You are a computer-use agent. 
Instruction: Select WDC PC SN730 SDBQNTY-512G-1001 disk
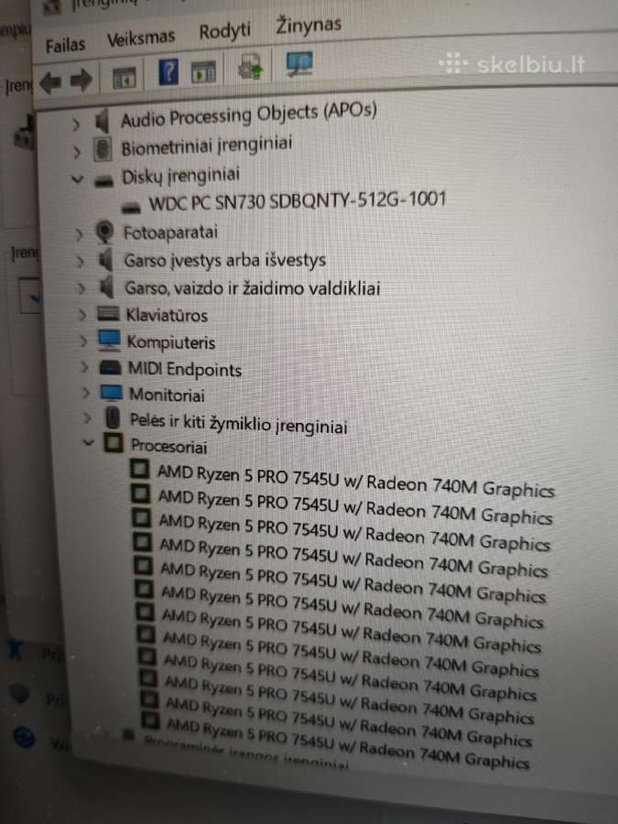pyautogui.click(x=298, y=201)
